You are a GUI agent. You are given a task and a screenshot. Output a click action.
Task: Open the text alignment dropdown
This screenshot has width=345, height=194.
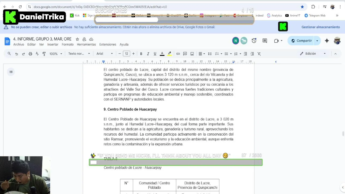(x=202, y=54)
